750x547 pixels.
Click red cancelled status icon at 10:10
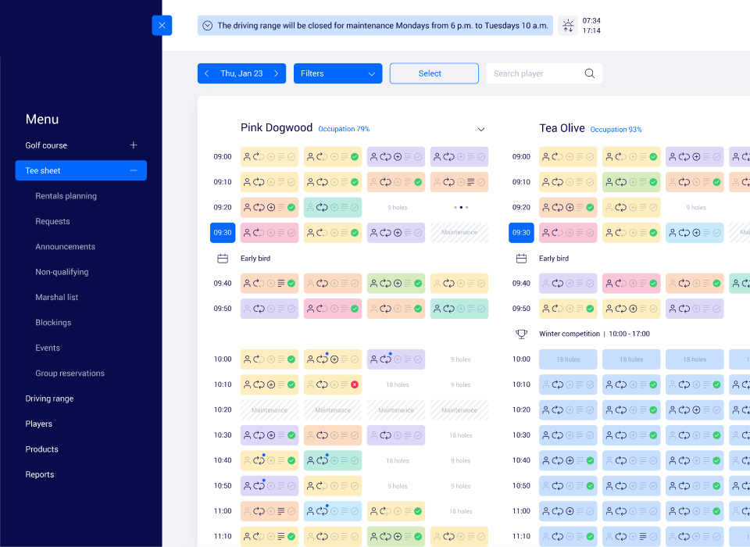(x=355, y=384)
